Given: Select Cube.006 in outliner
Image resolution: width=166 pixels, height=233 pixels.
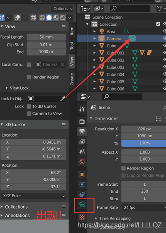Looking at the screenshot, I should (x=115, y=89).
